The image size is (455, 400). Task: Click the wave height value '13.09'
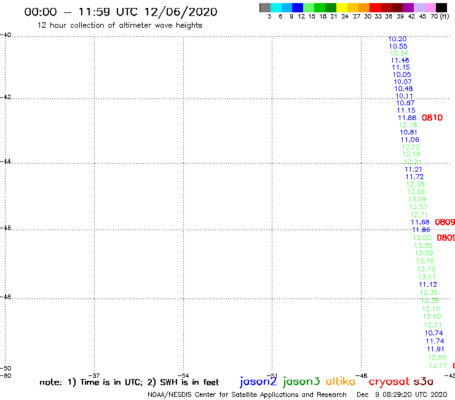pos(417,199)
